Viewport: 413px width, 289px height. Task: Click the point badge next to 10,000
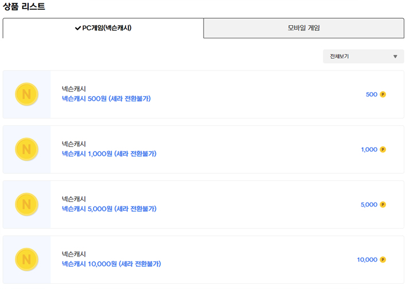(383, 259)
